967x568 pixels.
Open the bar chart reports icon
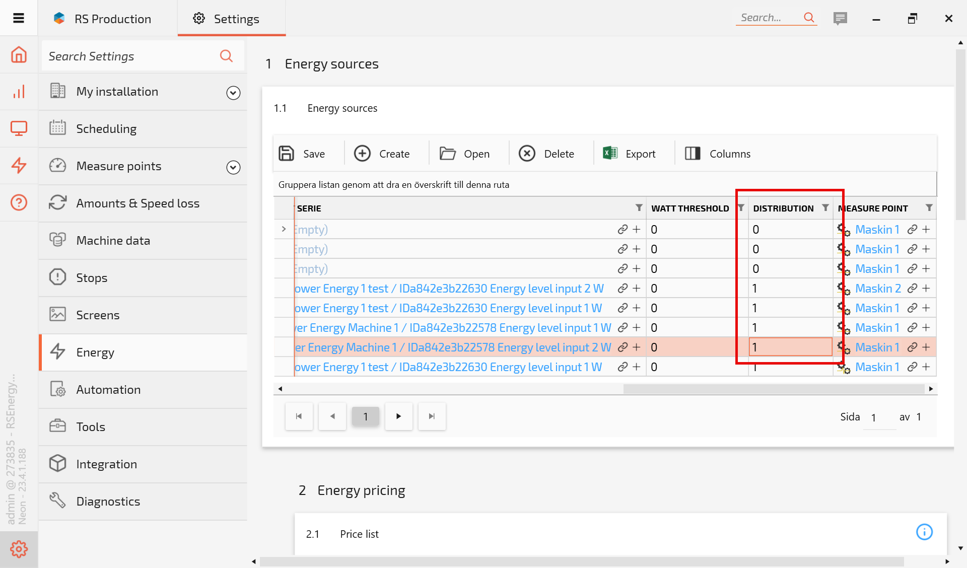19,92
